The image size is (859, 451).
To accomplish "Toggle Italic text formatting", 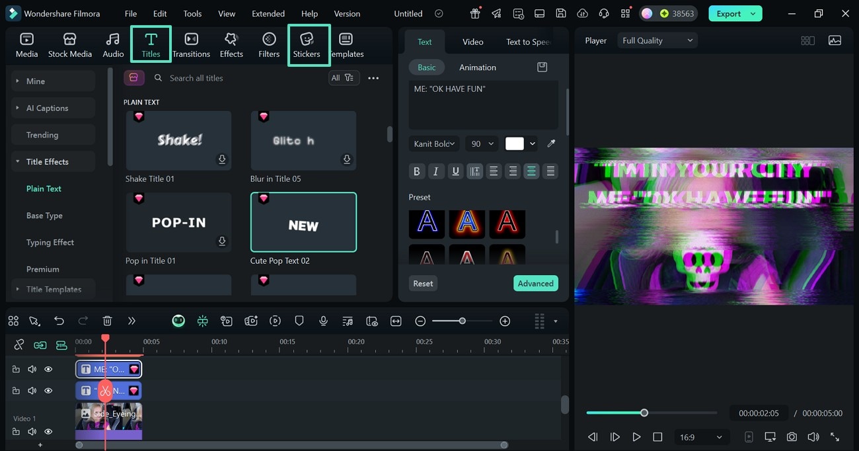I will (435, 171).
